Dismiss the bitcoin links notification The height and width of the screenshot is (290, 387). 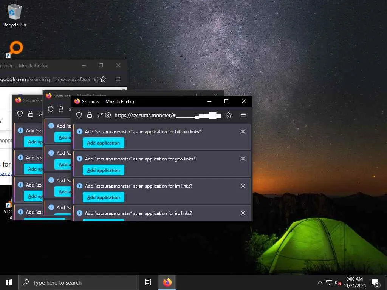(x=243, y=131)
